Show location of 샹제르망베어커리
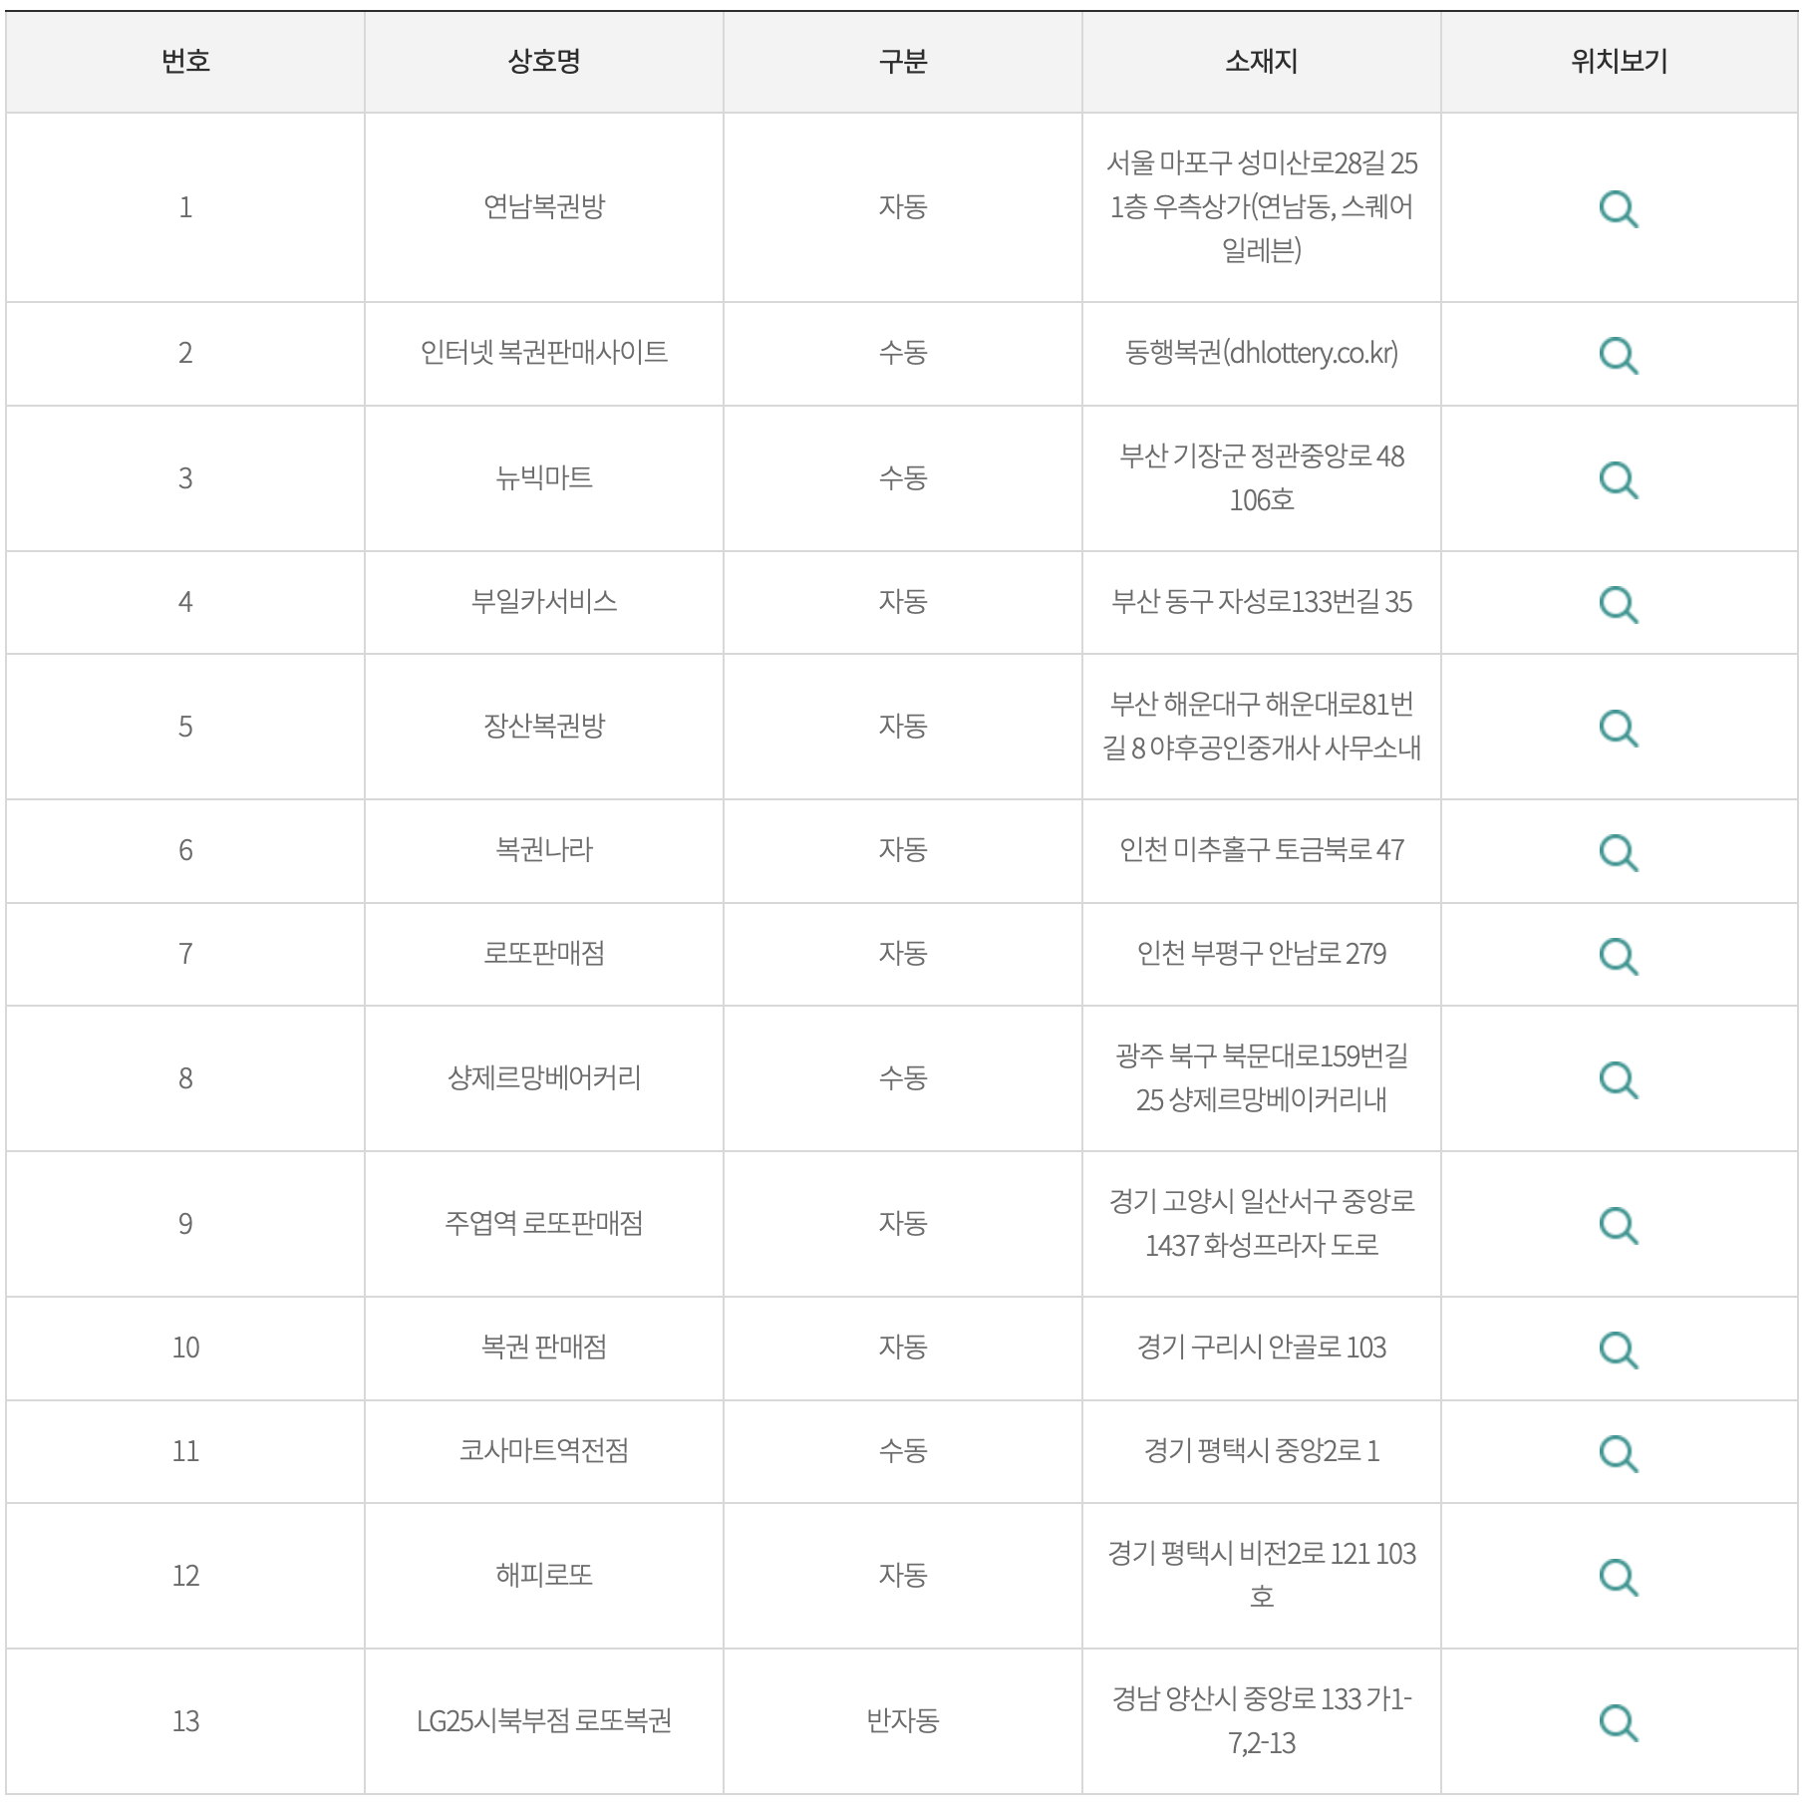1804x1804 pixels. [1619, 1079]
